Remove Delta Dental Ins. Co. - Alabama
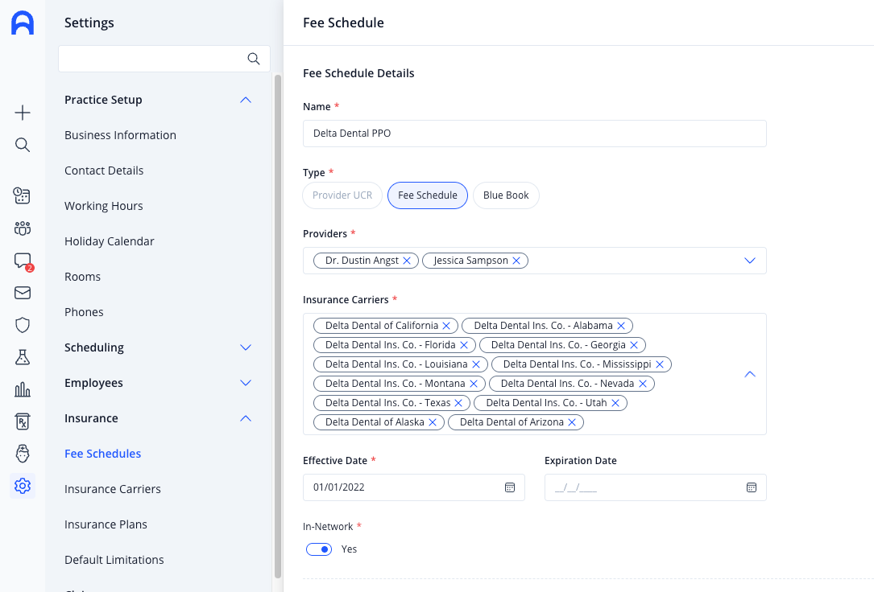Viewport: 874px width, 592px height. click(x=621, y=326)
